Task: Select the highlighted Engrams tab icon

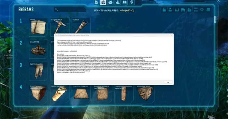Action: point(103,2)
